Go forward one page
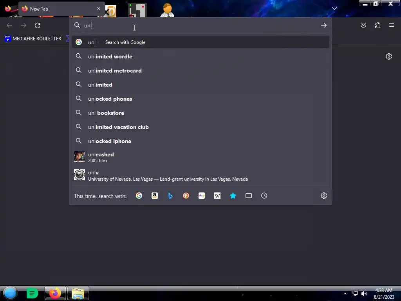 [23, 25]
